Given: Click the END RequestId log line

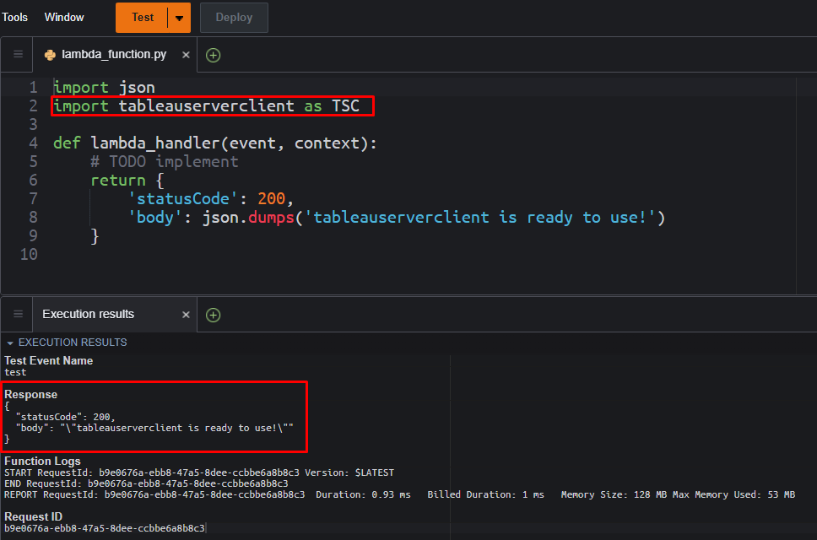Looking at the screenshot, I should [146, 483].
